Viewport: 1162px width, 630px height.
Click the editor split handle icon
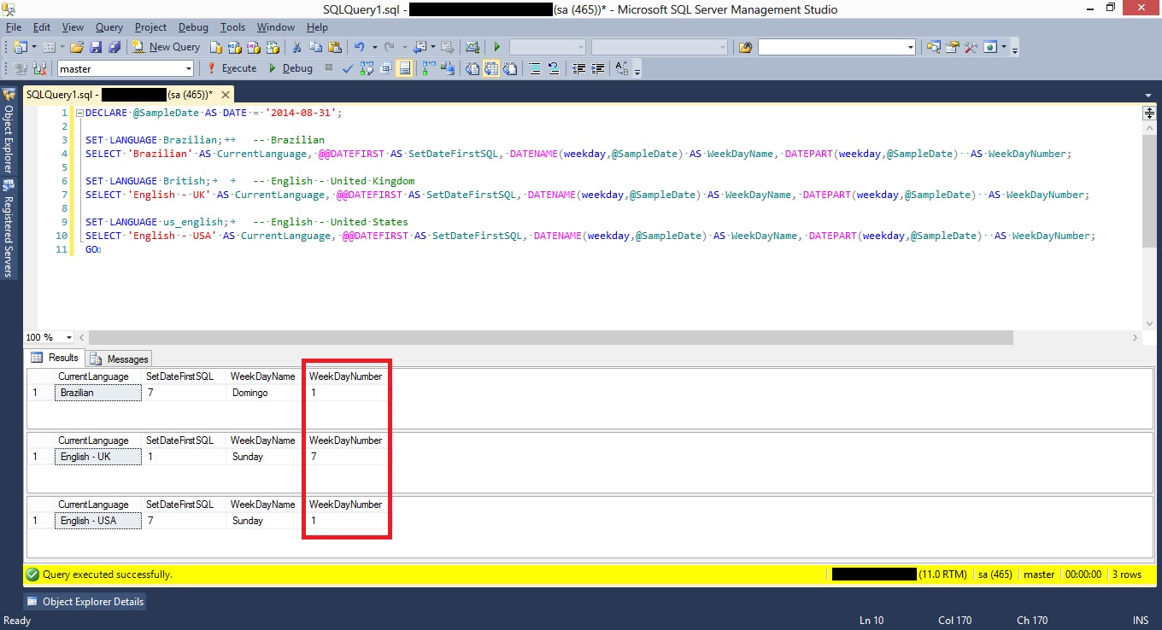pyautogui.click(x=1149, y=113)
